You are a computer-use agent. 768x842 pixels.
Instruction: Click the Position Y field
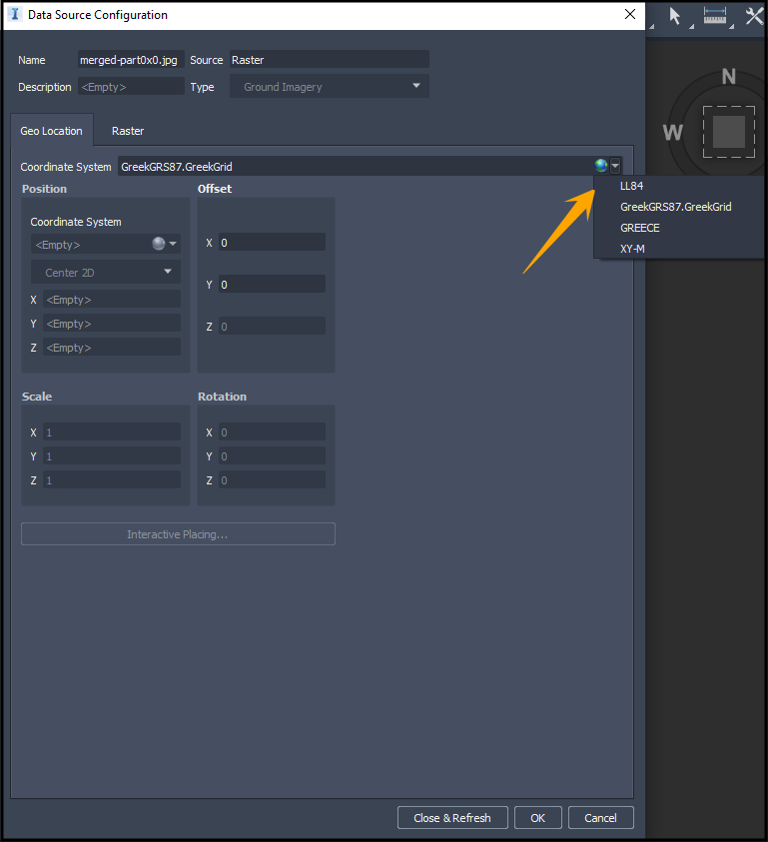[x=112, y=324]
